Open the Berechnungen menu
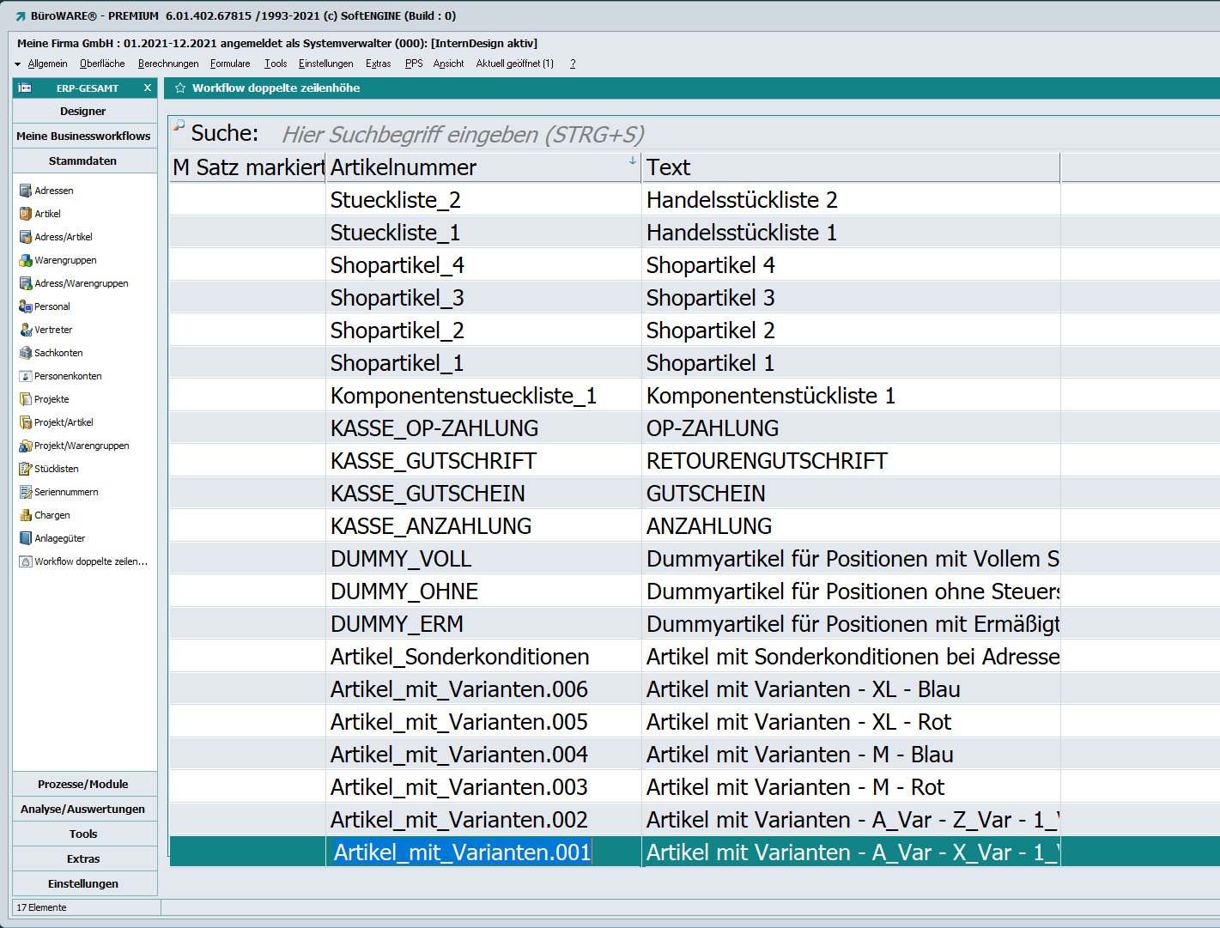The width and height of the screenshot is (1220, 928). (168, 64)
